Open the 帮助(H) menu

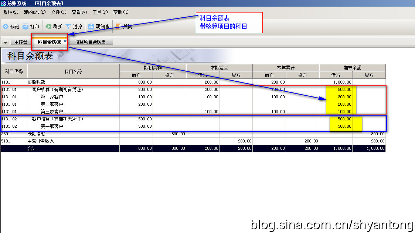tap(121, 12)
